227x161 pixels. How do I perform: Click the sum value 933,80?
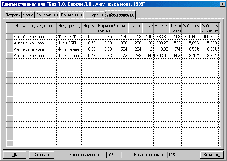tap(161, 37)
